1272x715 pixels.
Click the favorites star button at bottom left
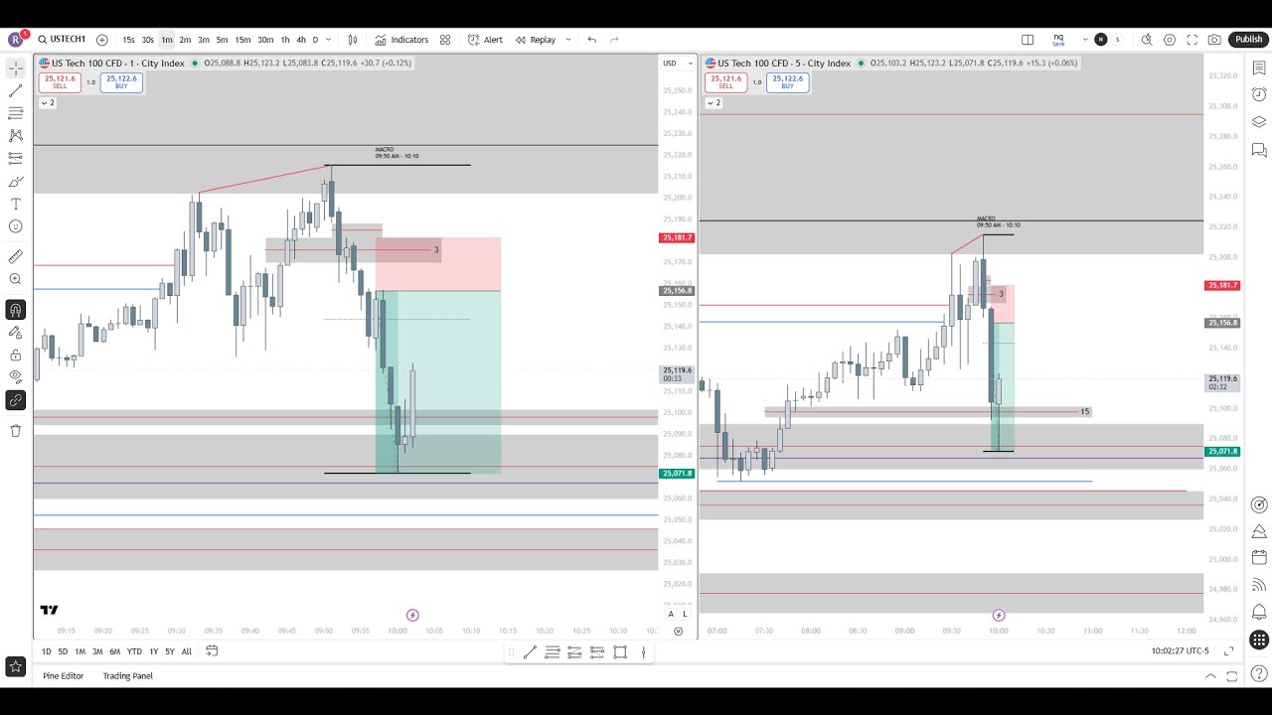click(x=15, y=667)
